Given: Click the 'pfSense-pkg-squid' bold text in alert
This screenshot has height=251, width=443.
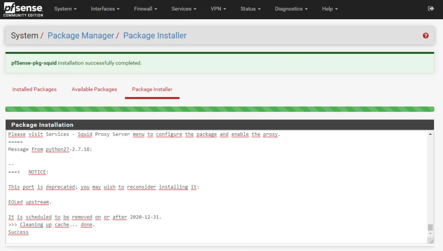Looking at the screenshot, I should pos(34,63).
